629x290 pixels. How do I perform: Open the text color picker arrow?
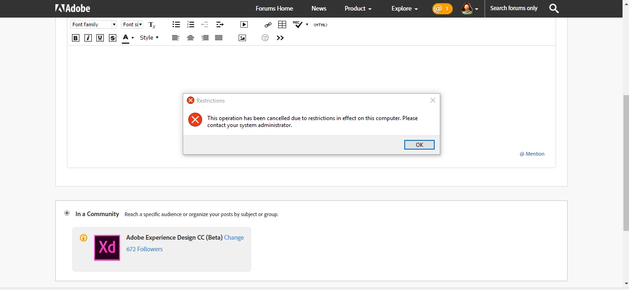click(133, 38)
